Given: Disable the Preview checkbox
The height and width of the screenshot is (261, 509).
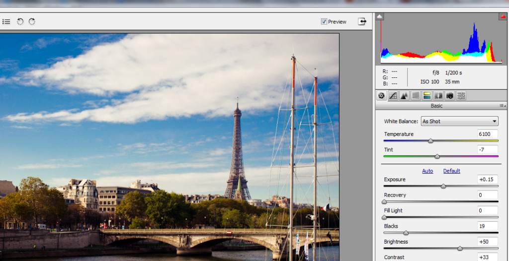Looking at the screenshot, I should 324,22.
